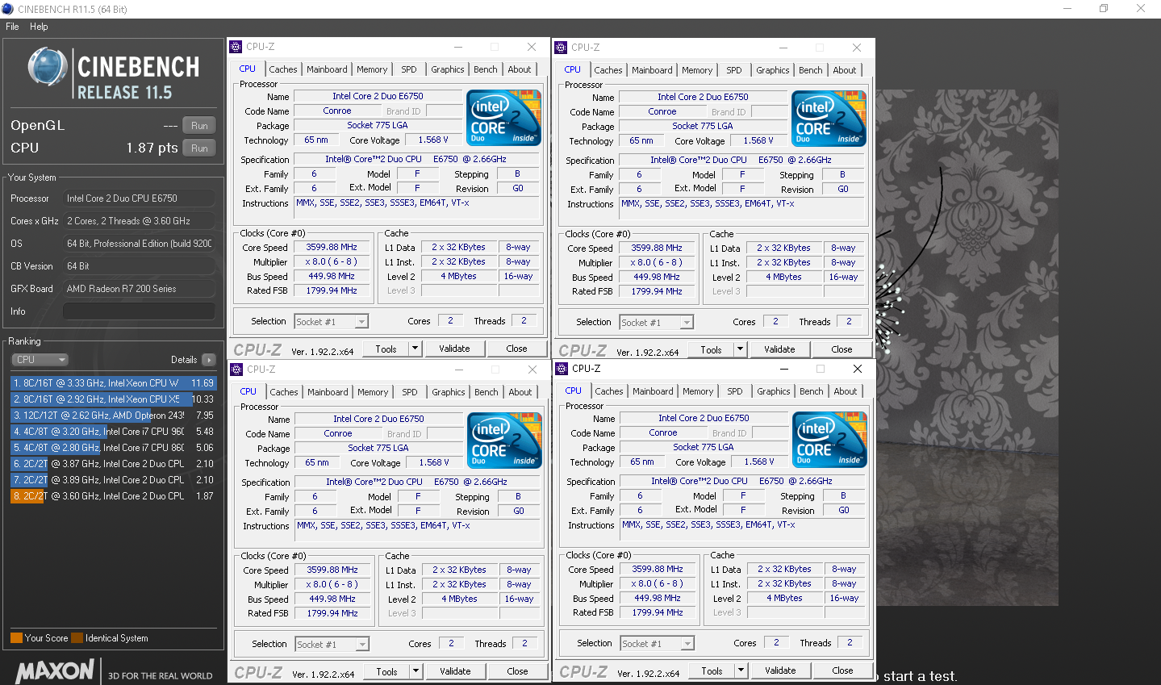Open the File menu in Cinebench
The width and height of the screenshot is (1161, 685).
pos(12,27)
